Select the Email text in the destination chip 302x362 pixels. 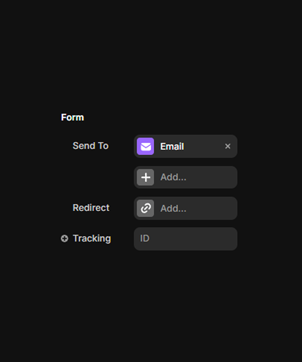[x=172, y=147]
